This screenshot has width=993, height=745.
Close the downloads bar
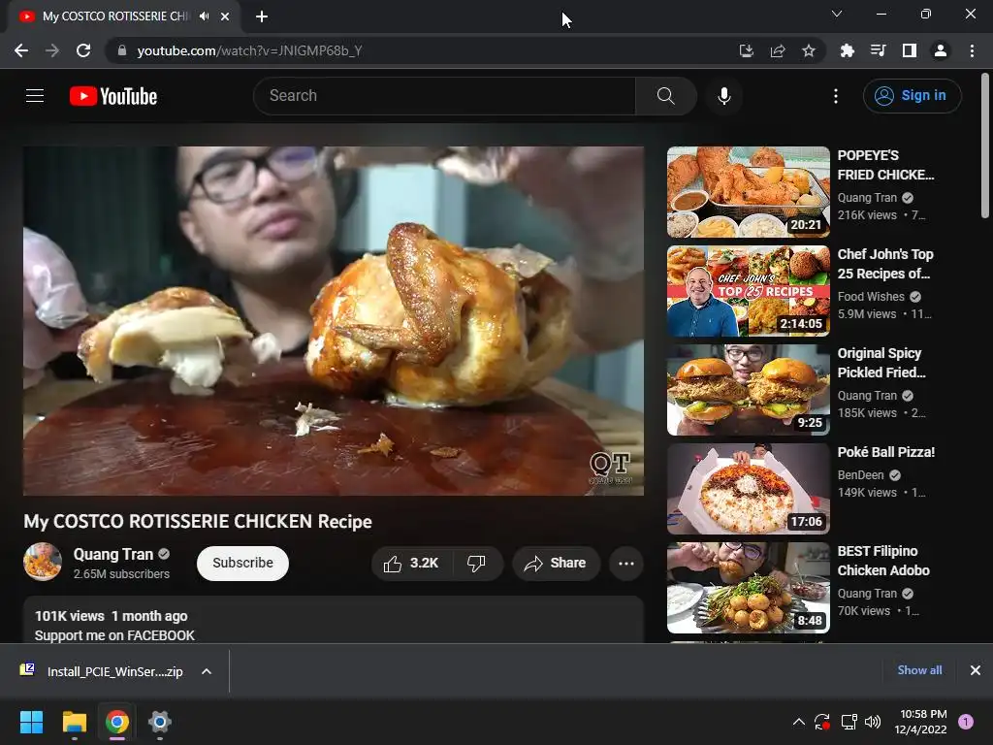(x=976, y=670)
